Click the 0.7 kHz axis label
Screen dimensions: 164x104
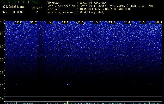coord(2,86)
